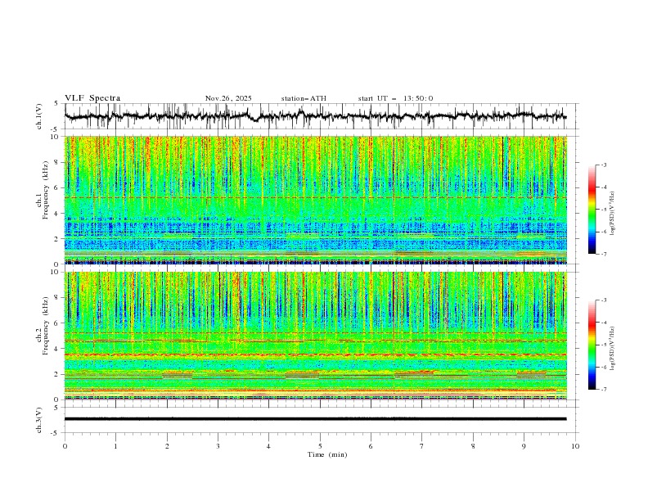
Task: Click time-axis tick label "2"
Action: pyautogui.click(x=167, y=446)
